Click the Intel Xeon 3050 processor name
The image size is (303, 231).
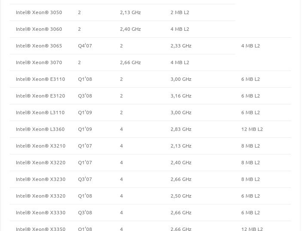[x=39, y=12]
